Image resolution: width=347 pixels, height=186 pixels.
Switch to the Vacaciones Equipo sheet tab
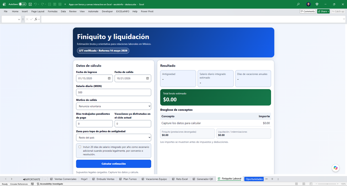point(154,179)
